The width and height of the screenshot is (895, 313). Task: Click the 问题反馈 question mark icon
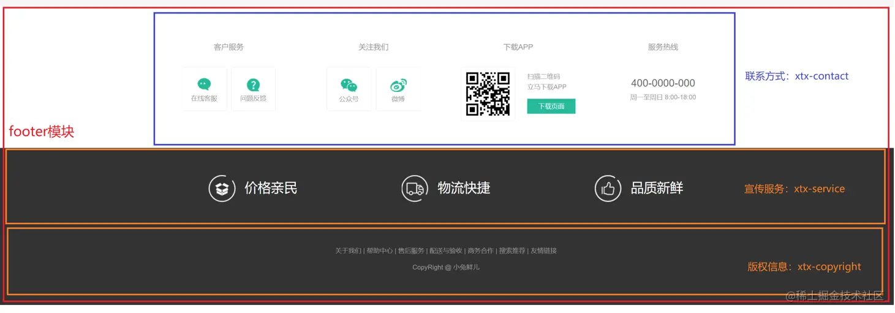pyautogui.click(x=253, y=85)
